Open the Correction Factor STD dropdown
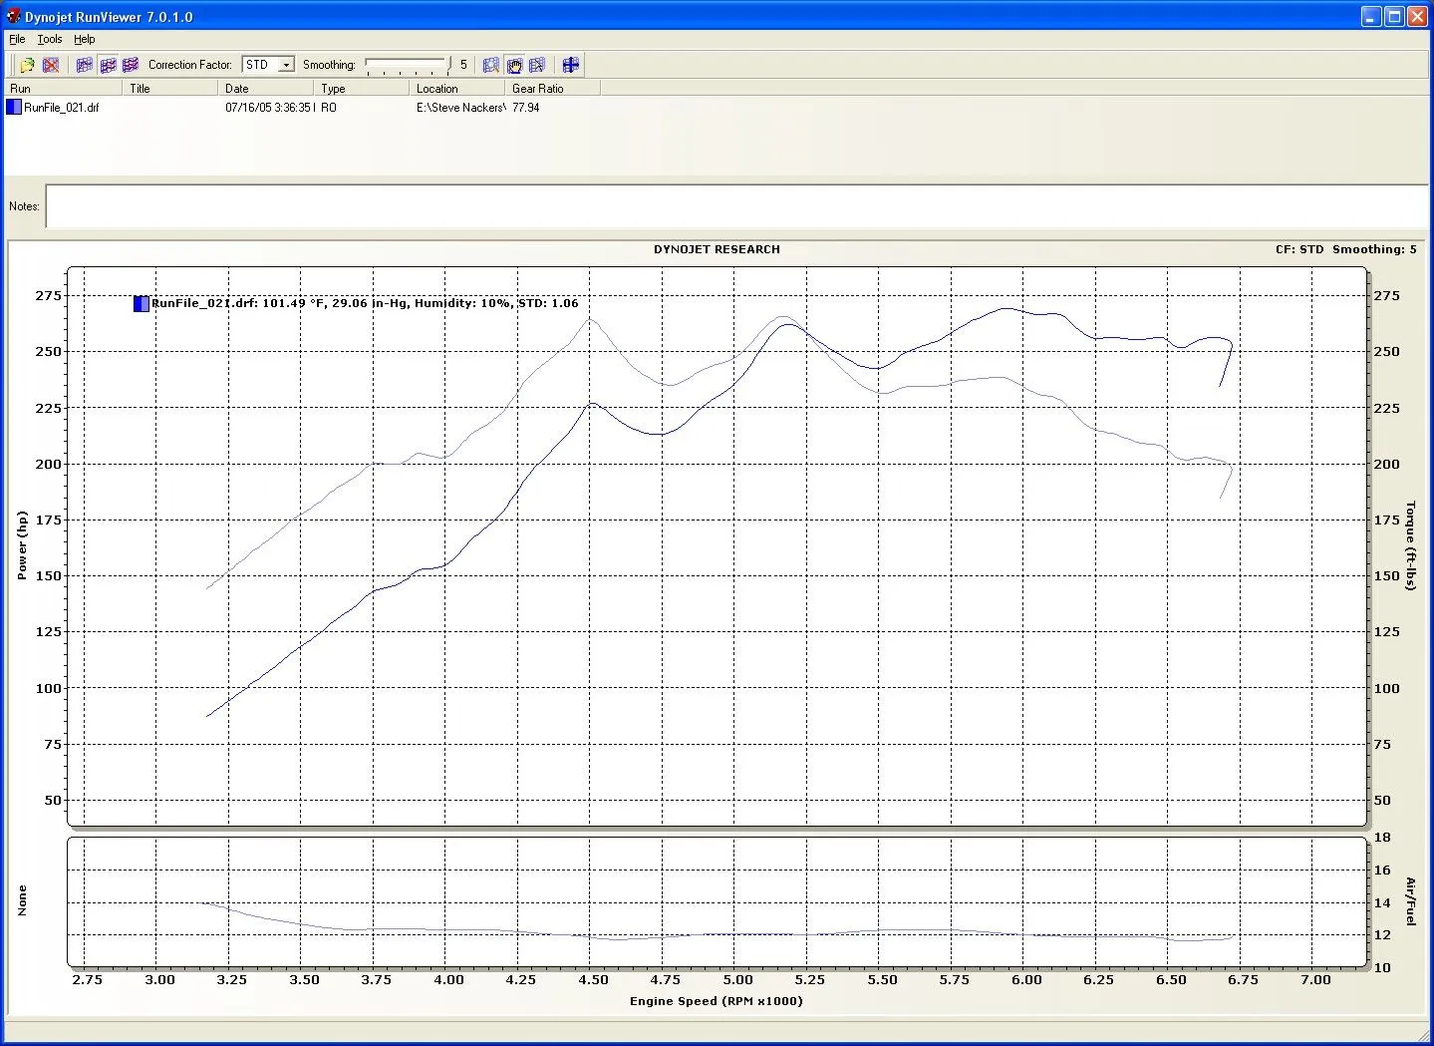The height and width of the screenshot is (1046, 1434). click(x=286, y=65)
